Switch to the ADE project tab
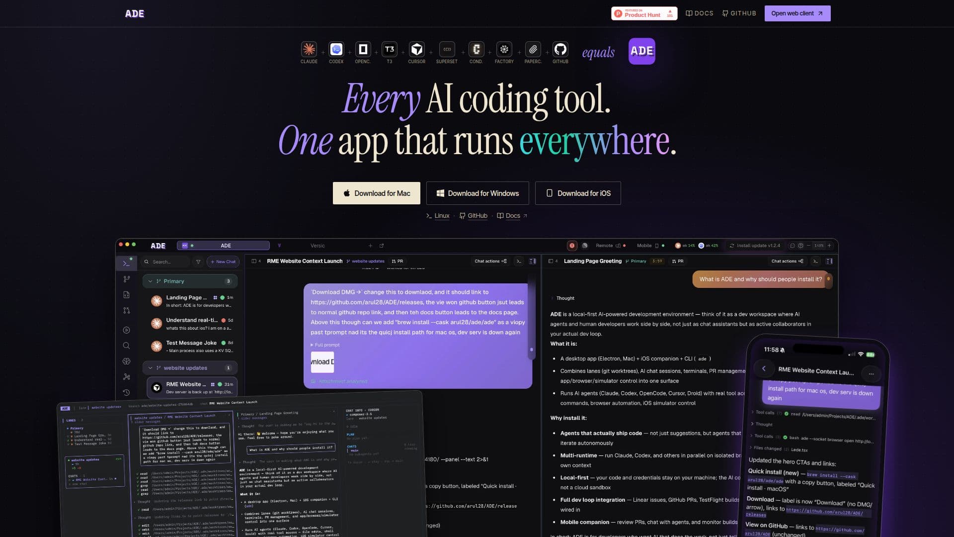The width and height of the screenshot is (954, 537). coord(224,246)
